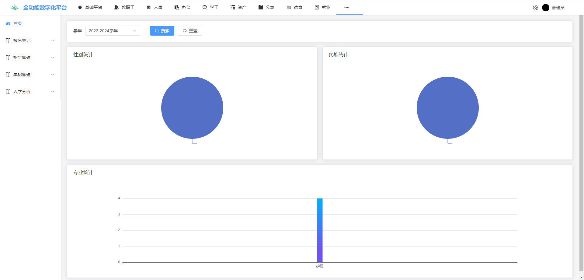The width and height of the screenshot is (584, 280).
Task: Click the 首页 dashboard icon in sidebar
Action: tap(8, 23)
